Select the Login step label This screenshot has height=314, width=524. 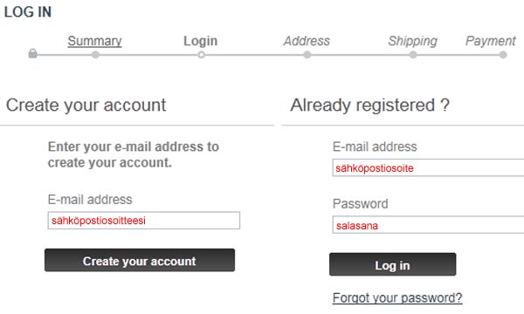click(x=201, y=41)
